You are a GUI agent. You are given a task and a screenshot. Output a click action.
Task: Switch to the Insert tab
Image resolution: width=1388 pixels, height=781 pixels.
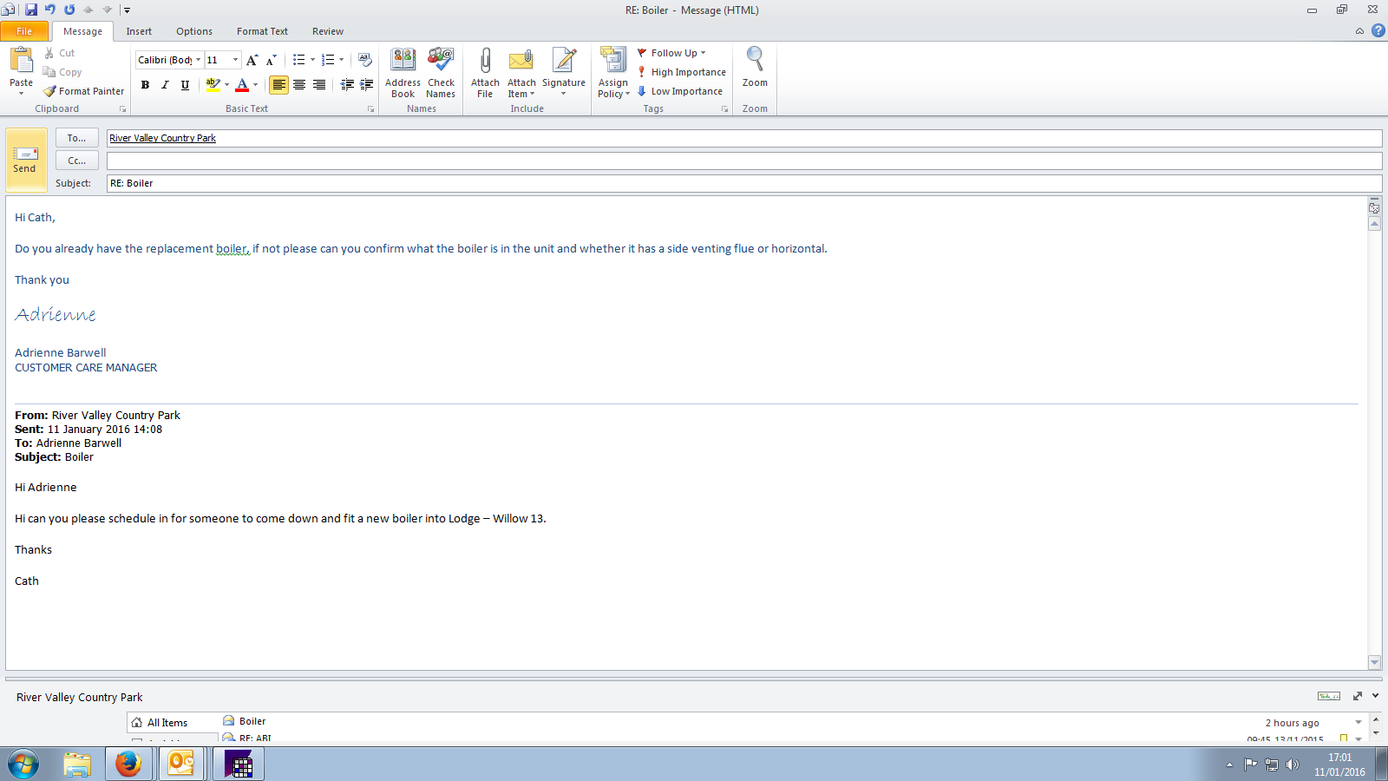coord(139,31)
